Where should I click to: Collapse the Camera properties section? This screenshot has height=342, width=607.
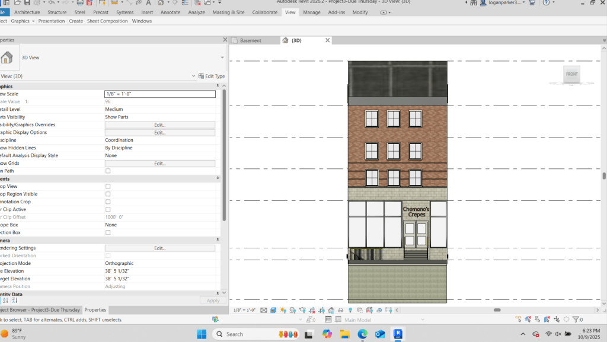tap(218, 240)
